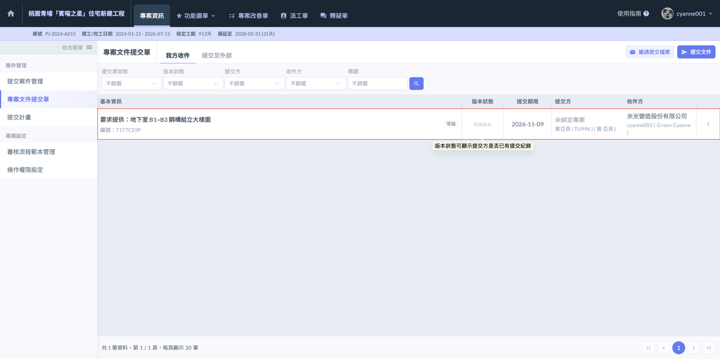Open the 專案改善單 menu

tap(248, 16)
